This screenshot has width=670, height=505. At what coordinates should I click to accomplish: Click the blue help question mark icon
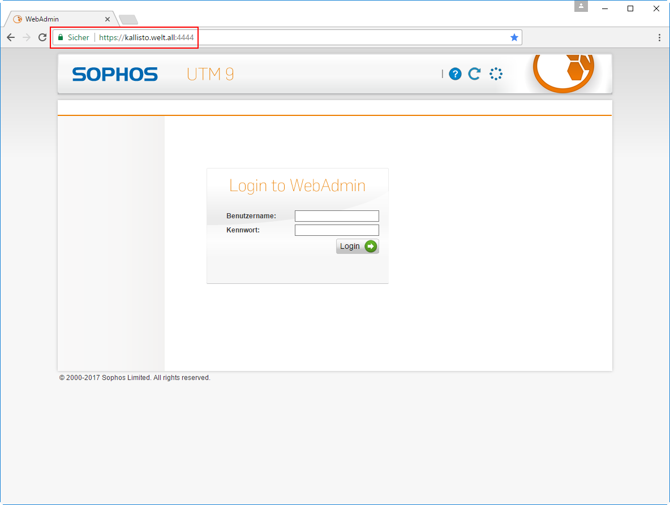tap(455, 74)
